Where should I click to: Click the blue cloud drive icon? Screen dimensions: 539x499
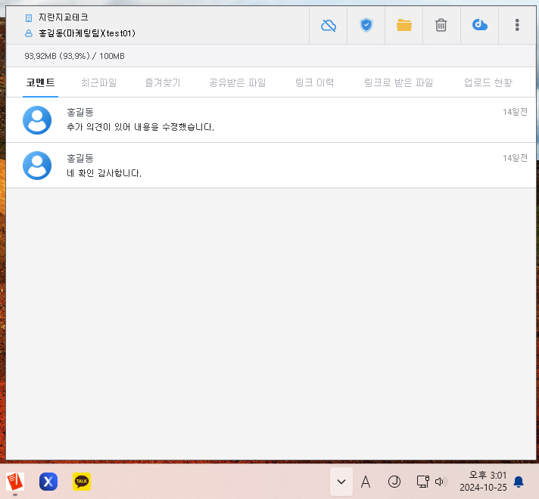click(479, 25)
